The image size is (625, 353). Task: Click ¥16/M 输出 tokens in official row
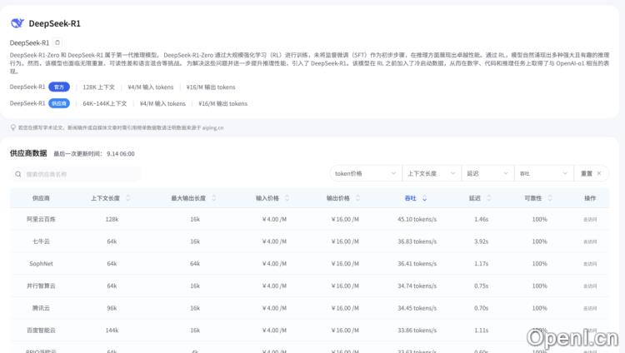[211, 87]
